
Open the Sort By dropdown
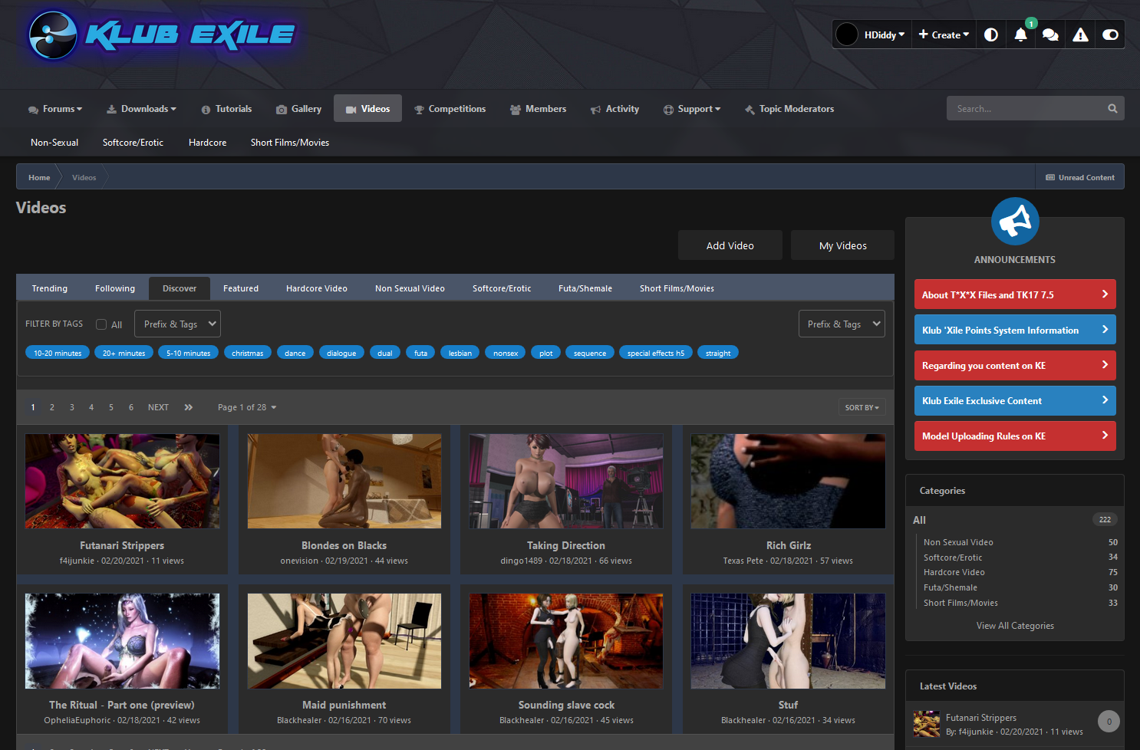[862, 407]
